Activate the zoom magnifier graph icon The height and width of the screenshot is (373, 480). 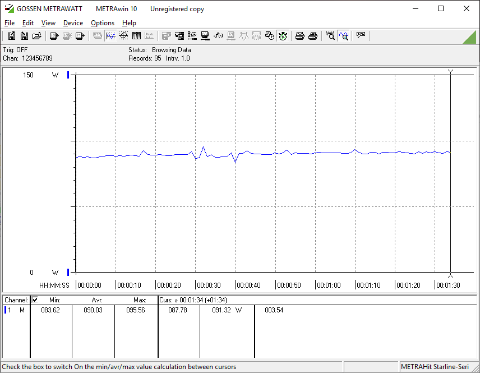click(343, 36)
